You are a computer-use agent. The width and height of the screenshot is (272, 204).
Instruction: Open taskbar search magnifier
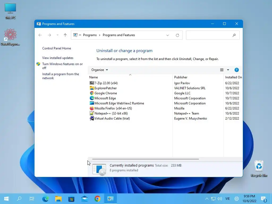19,199
